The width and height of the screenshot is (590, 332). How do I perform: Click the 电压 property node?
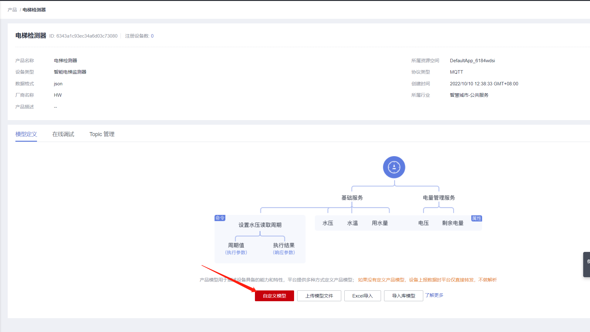pos(424,223)
